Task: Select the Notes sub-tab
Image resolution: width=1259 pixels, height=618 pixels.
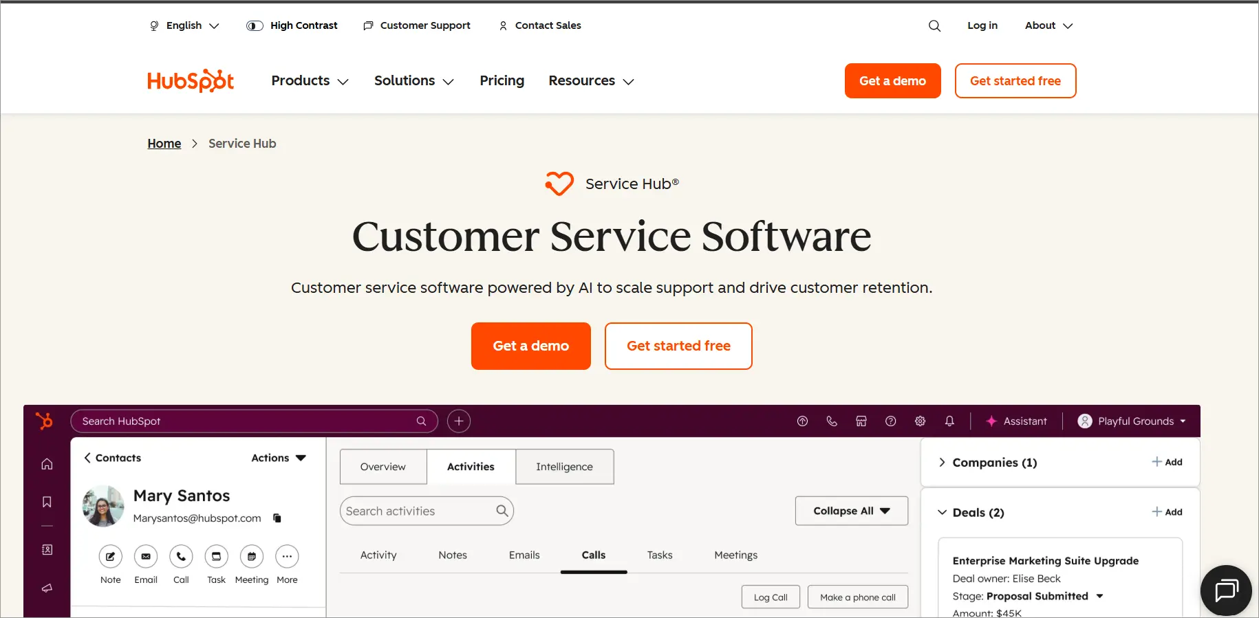Action: coord(453,555)
